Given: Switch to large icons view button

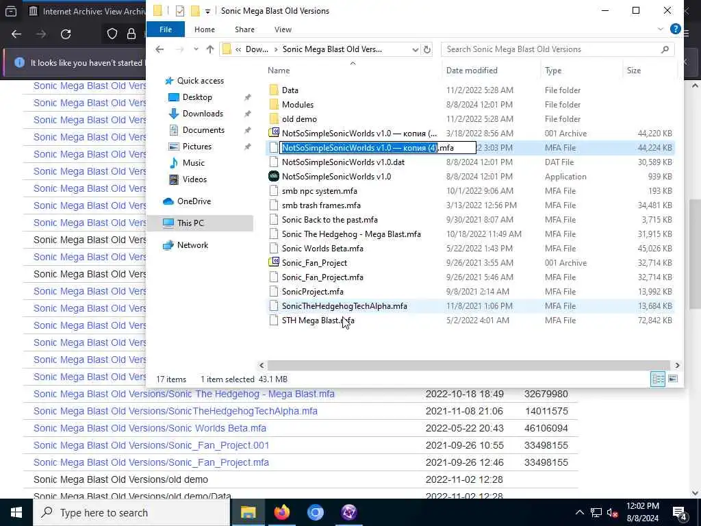Looking at the screenshot, I should (672, 379).
